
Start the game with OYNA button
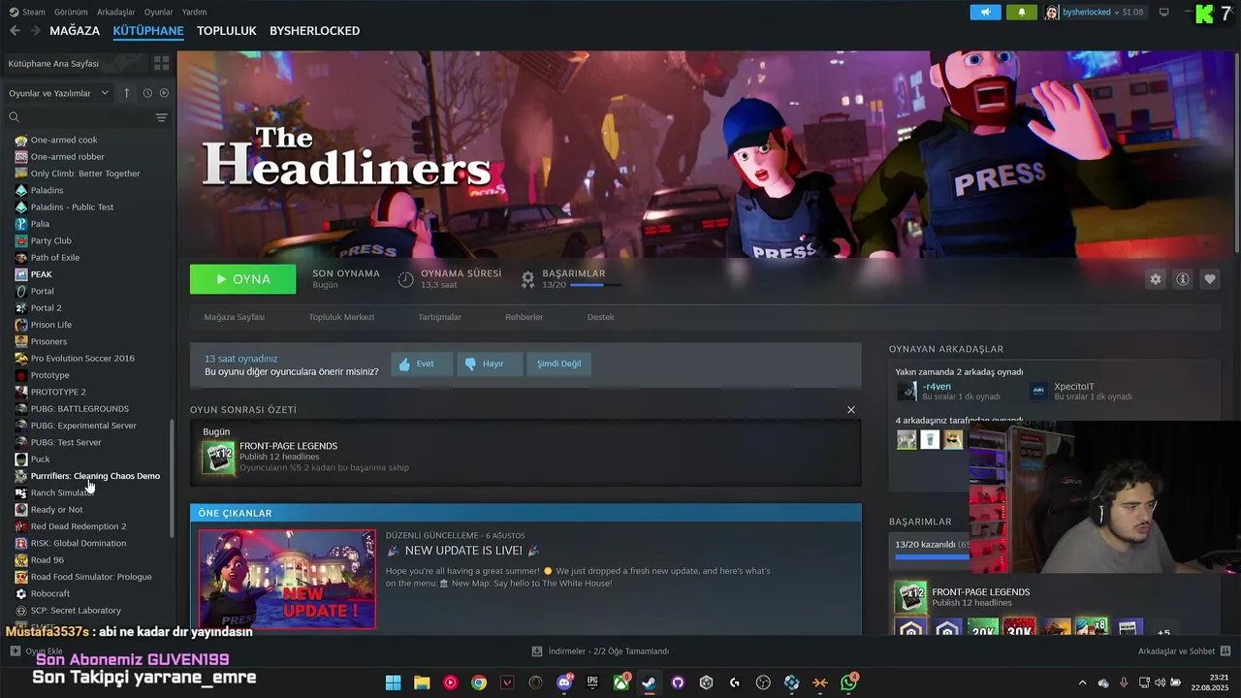(x=243, y=279)
